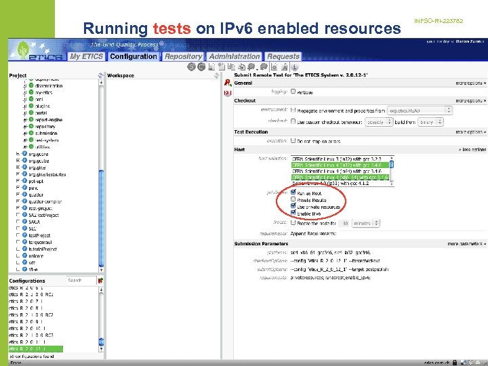Open the Requests tab
The height and width of the screenshot is (366, 488).
tap(283, 56)
